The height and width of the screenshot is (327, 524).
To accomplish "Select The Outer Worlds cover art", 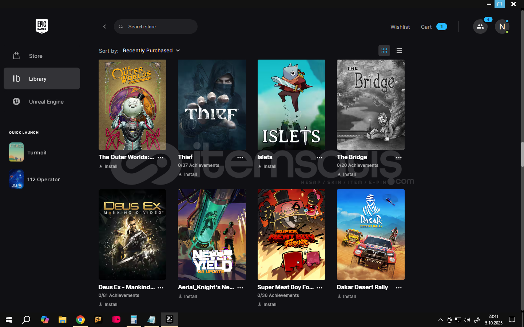I will click(132, 105).
